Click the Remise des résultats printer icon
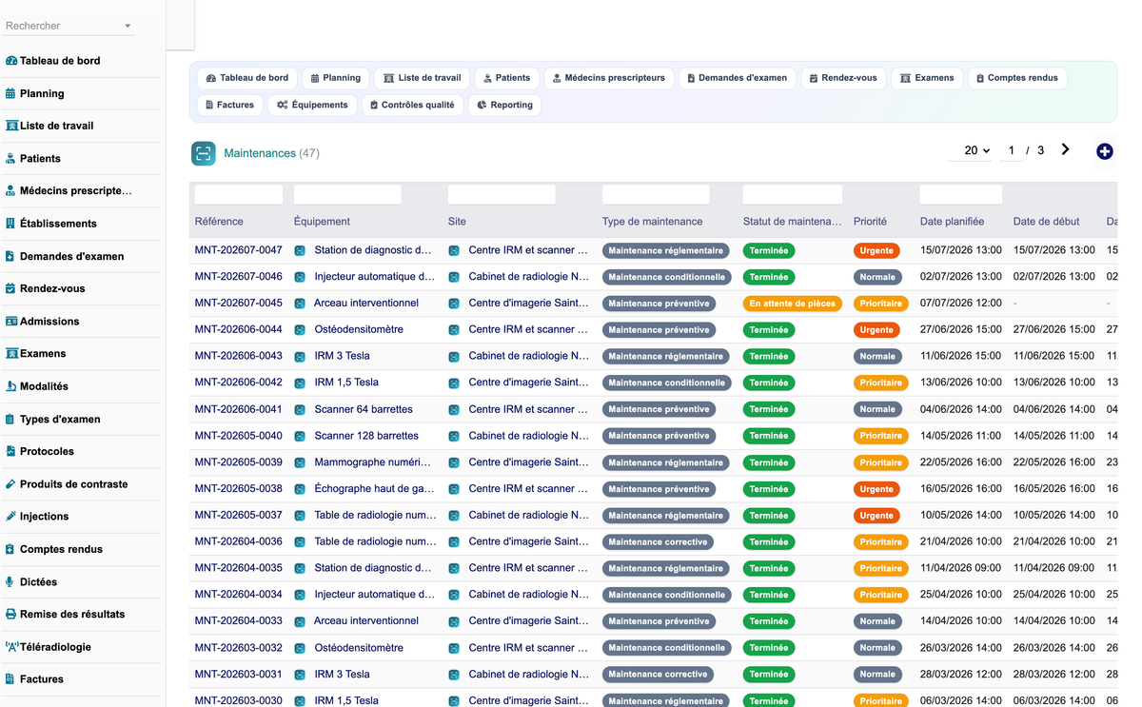The height and width of the screenshot is (707, 1142). pos(10,615)
